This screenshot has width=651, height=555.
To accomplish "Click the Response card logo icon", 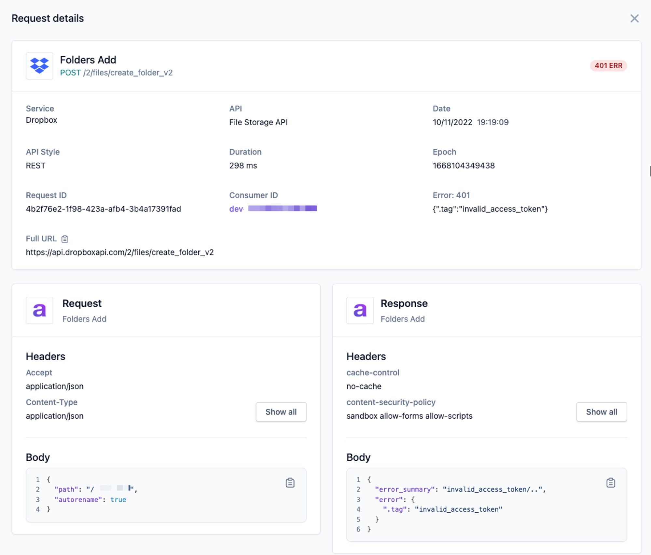I will 360,310.
